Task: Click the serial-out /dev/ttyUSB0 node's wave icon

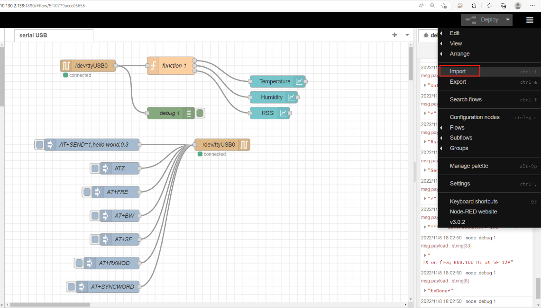Action: (244, 145)
